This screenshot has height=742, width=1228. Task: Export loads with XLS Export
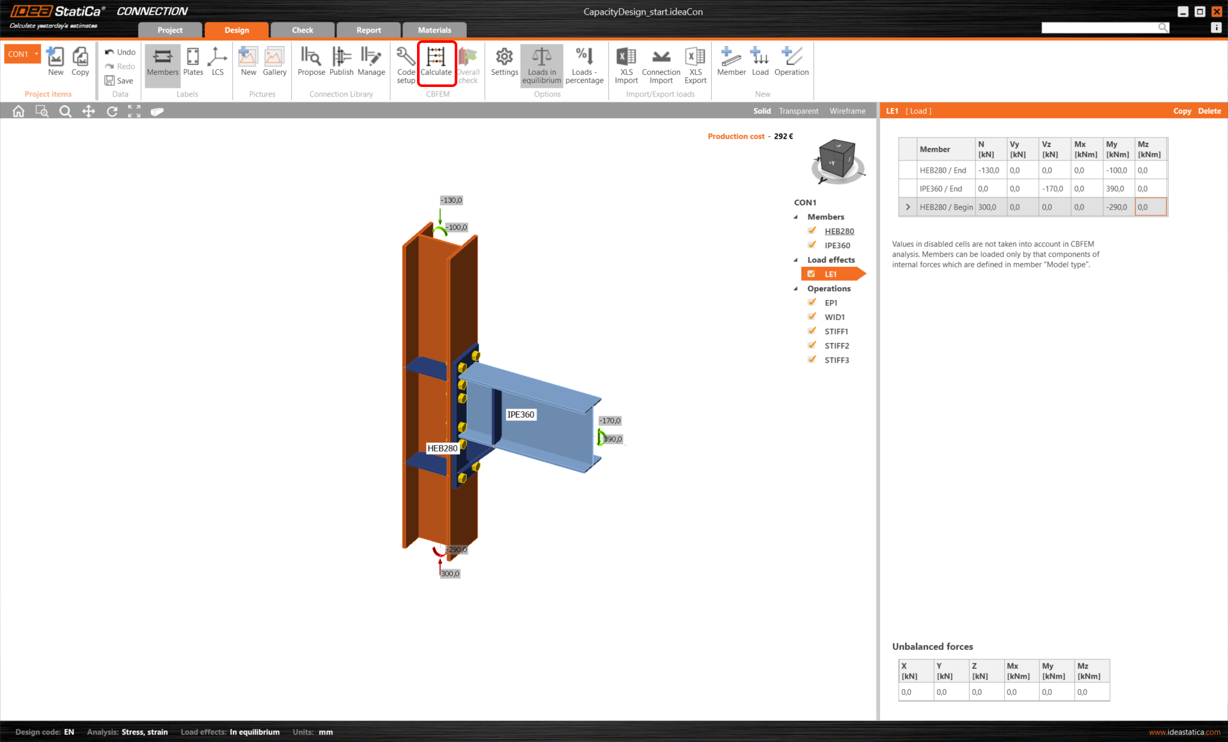[x=695, y=63]
